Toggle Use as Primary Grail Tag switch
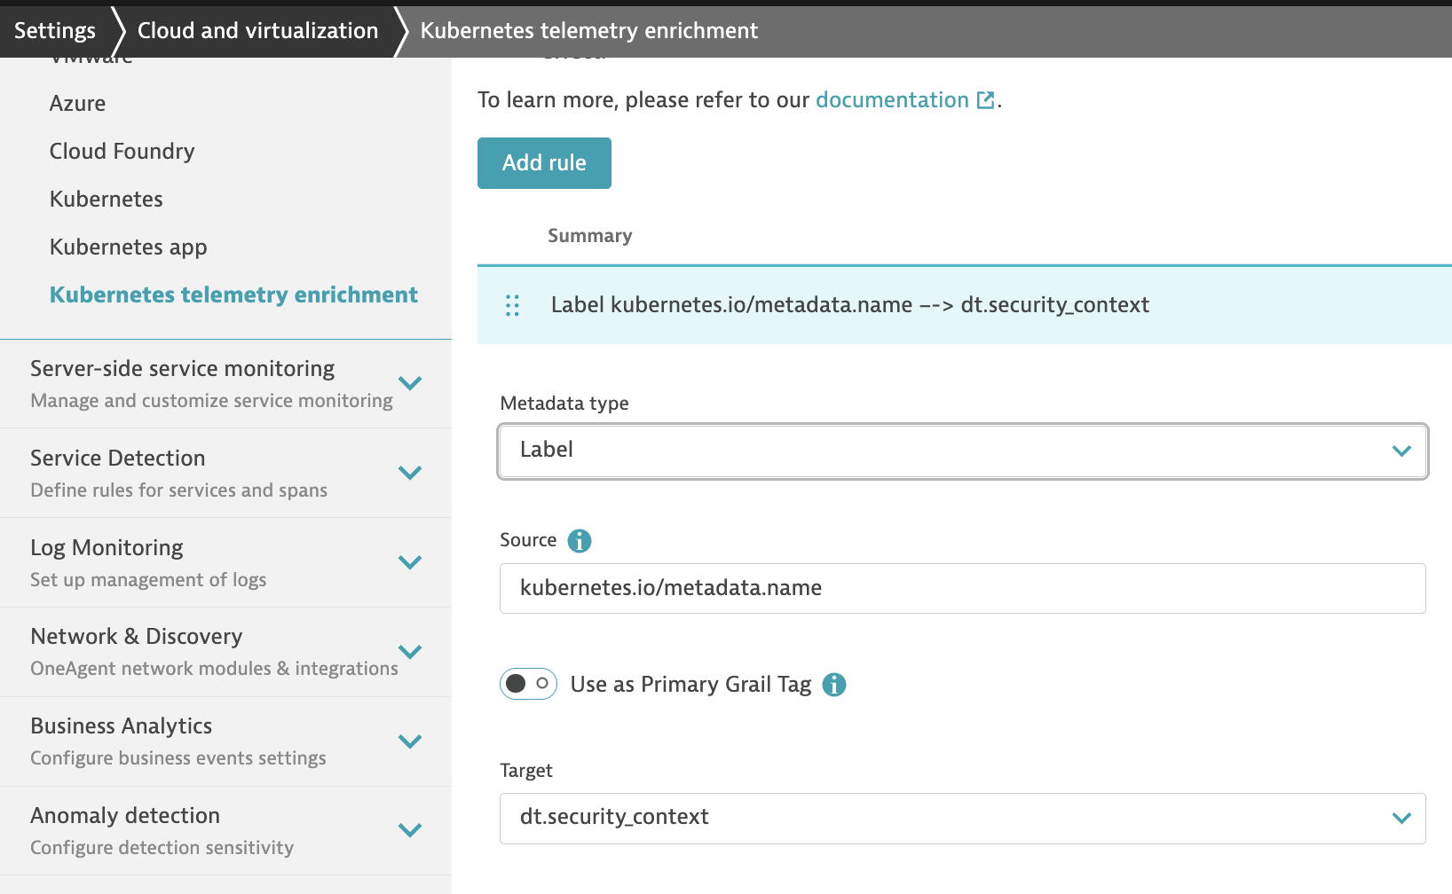Image resolution: width=1452 pixels, height=894 pixels. [x=528, y=684]
